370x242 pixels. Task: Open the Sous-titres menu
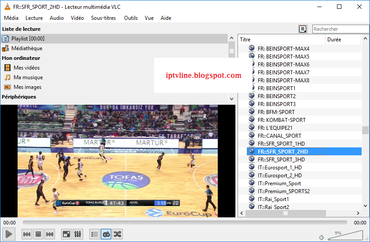(x=103, y=18)
